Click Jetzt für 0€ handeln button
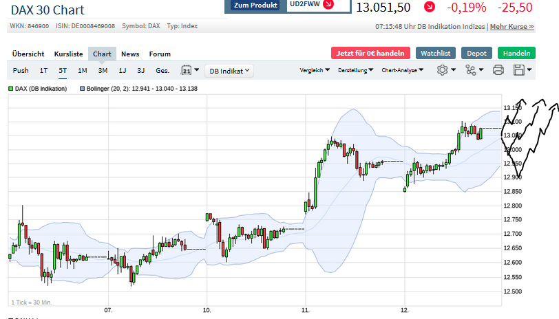The height and width of the screenshot is (319, 559). (x=370, y=53)
